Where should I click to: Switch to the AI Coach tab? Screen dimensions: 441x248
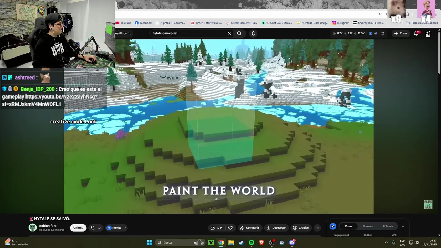[x=388, y=226]
